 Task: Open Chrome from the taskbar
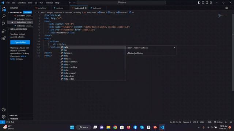click(x=115, y=127)
